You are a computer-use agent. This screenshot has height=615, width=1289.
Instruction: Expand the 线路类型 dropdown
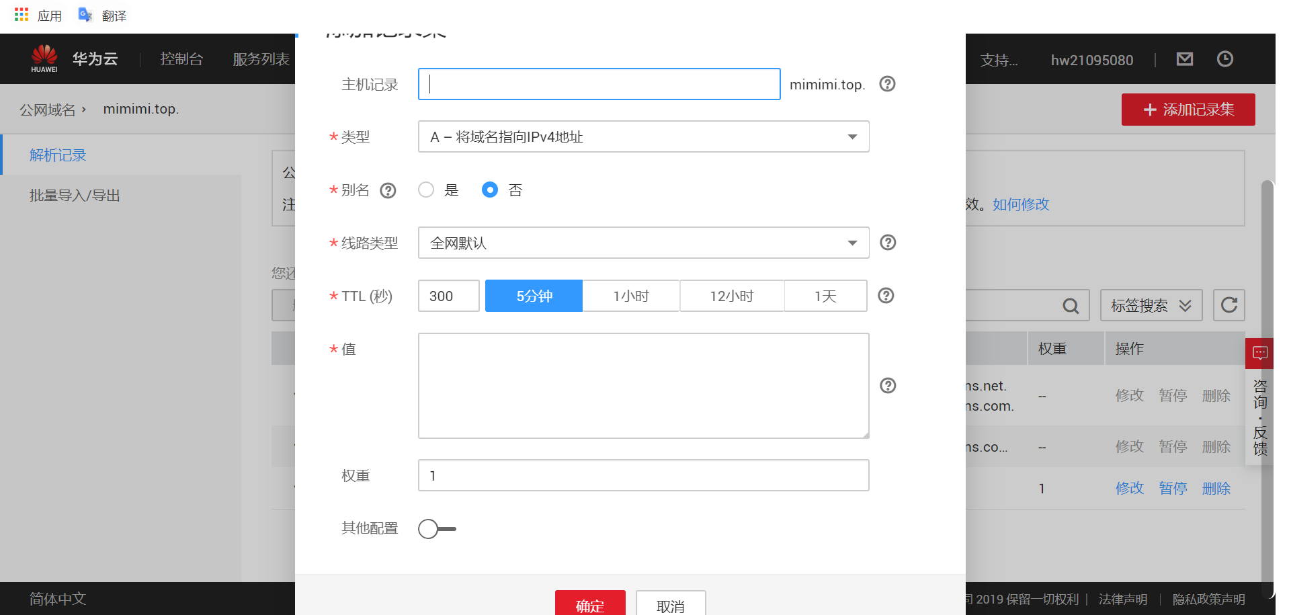pos(851,243)
